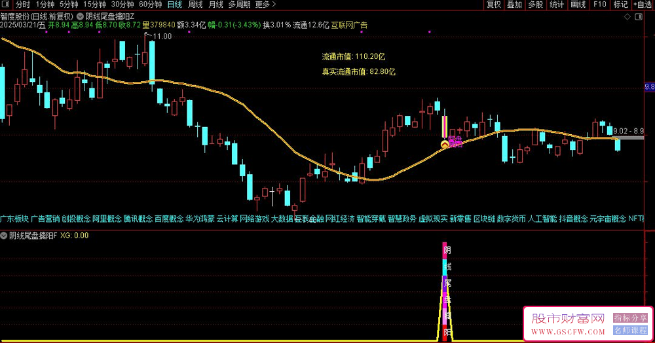Image resolution: width=655 pixels, height=343 pixels.
Task: Open the 网络游戏 concept tag
Action: point(254,219)
